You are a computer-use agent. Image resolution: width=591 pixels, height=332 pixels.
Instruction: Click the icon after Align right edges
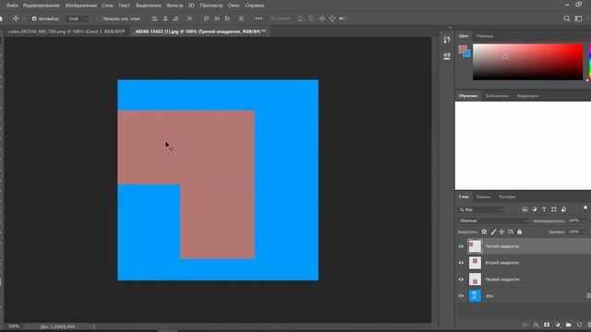pos(189,18)
